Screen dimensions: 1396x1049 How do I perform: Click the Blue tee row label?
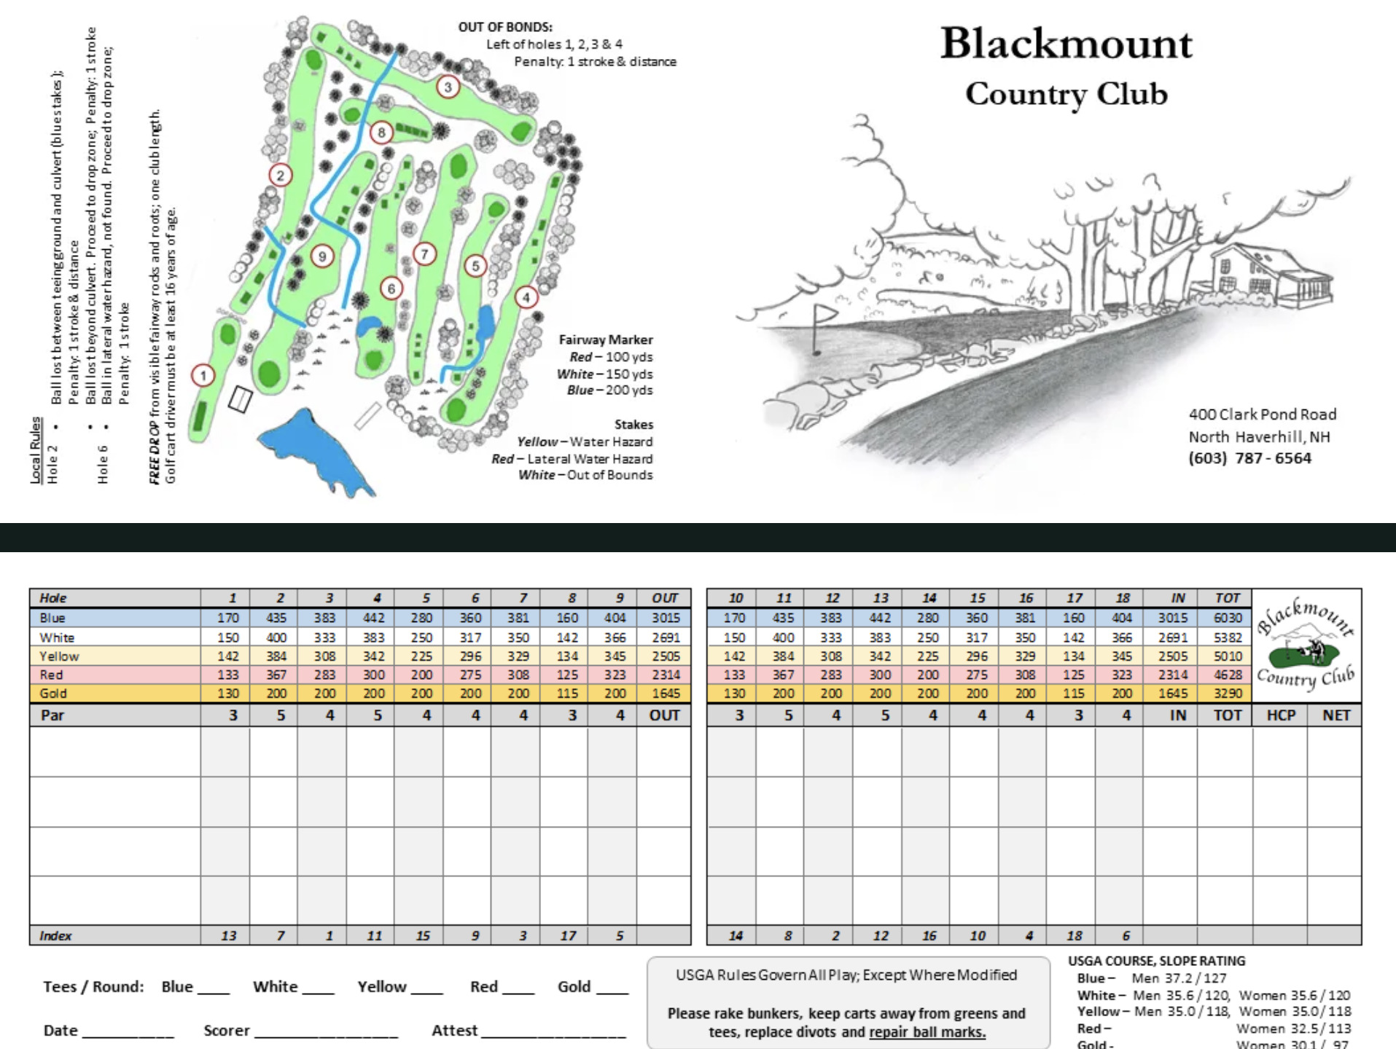pos(52,618)
